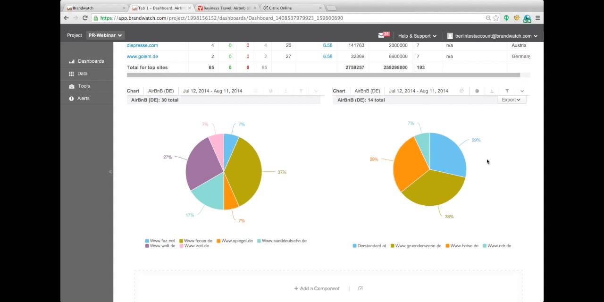Click the Www.focus.de legend swatch
This screenshot has width=604, height=302.
pos(181,241)
